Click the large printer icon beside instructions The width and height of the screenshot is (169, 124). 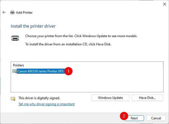pyautogui.click(x=15, y=38)
